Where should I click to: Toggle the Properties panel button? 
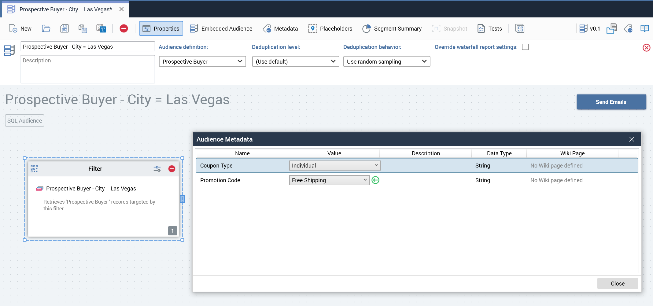click(x=161, y=28)
